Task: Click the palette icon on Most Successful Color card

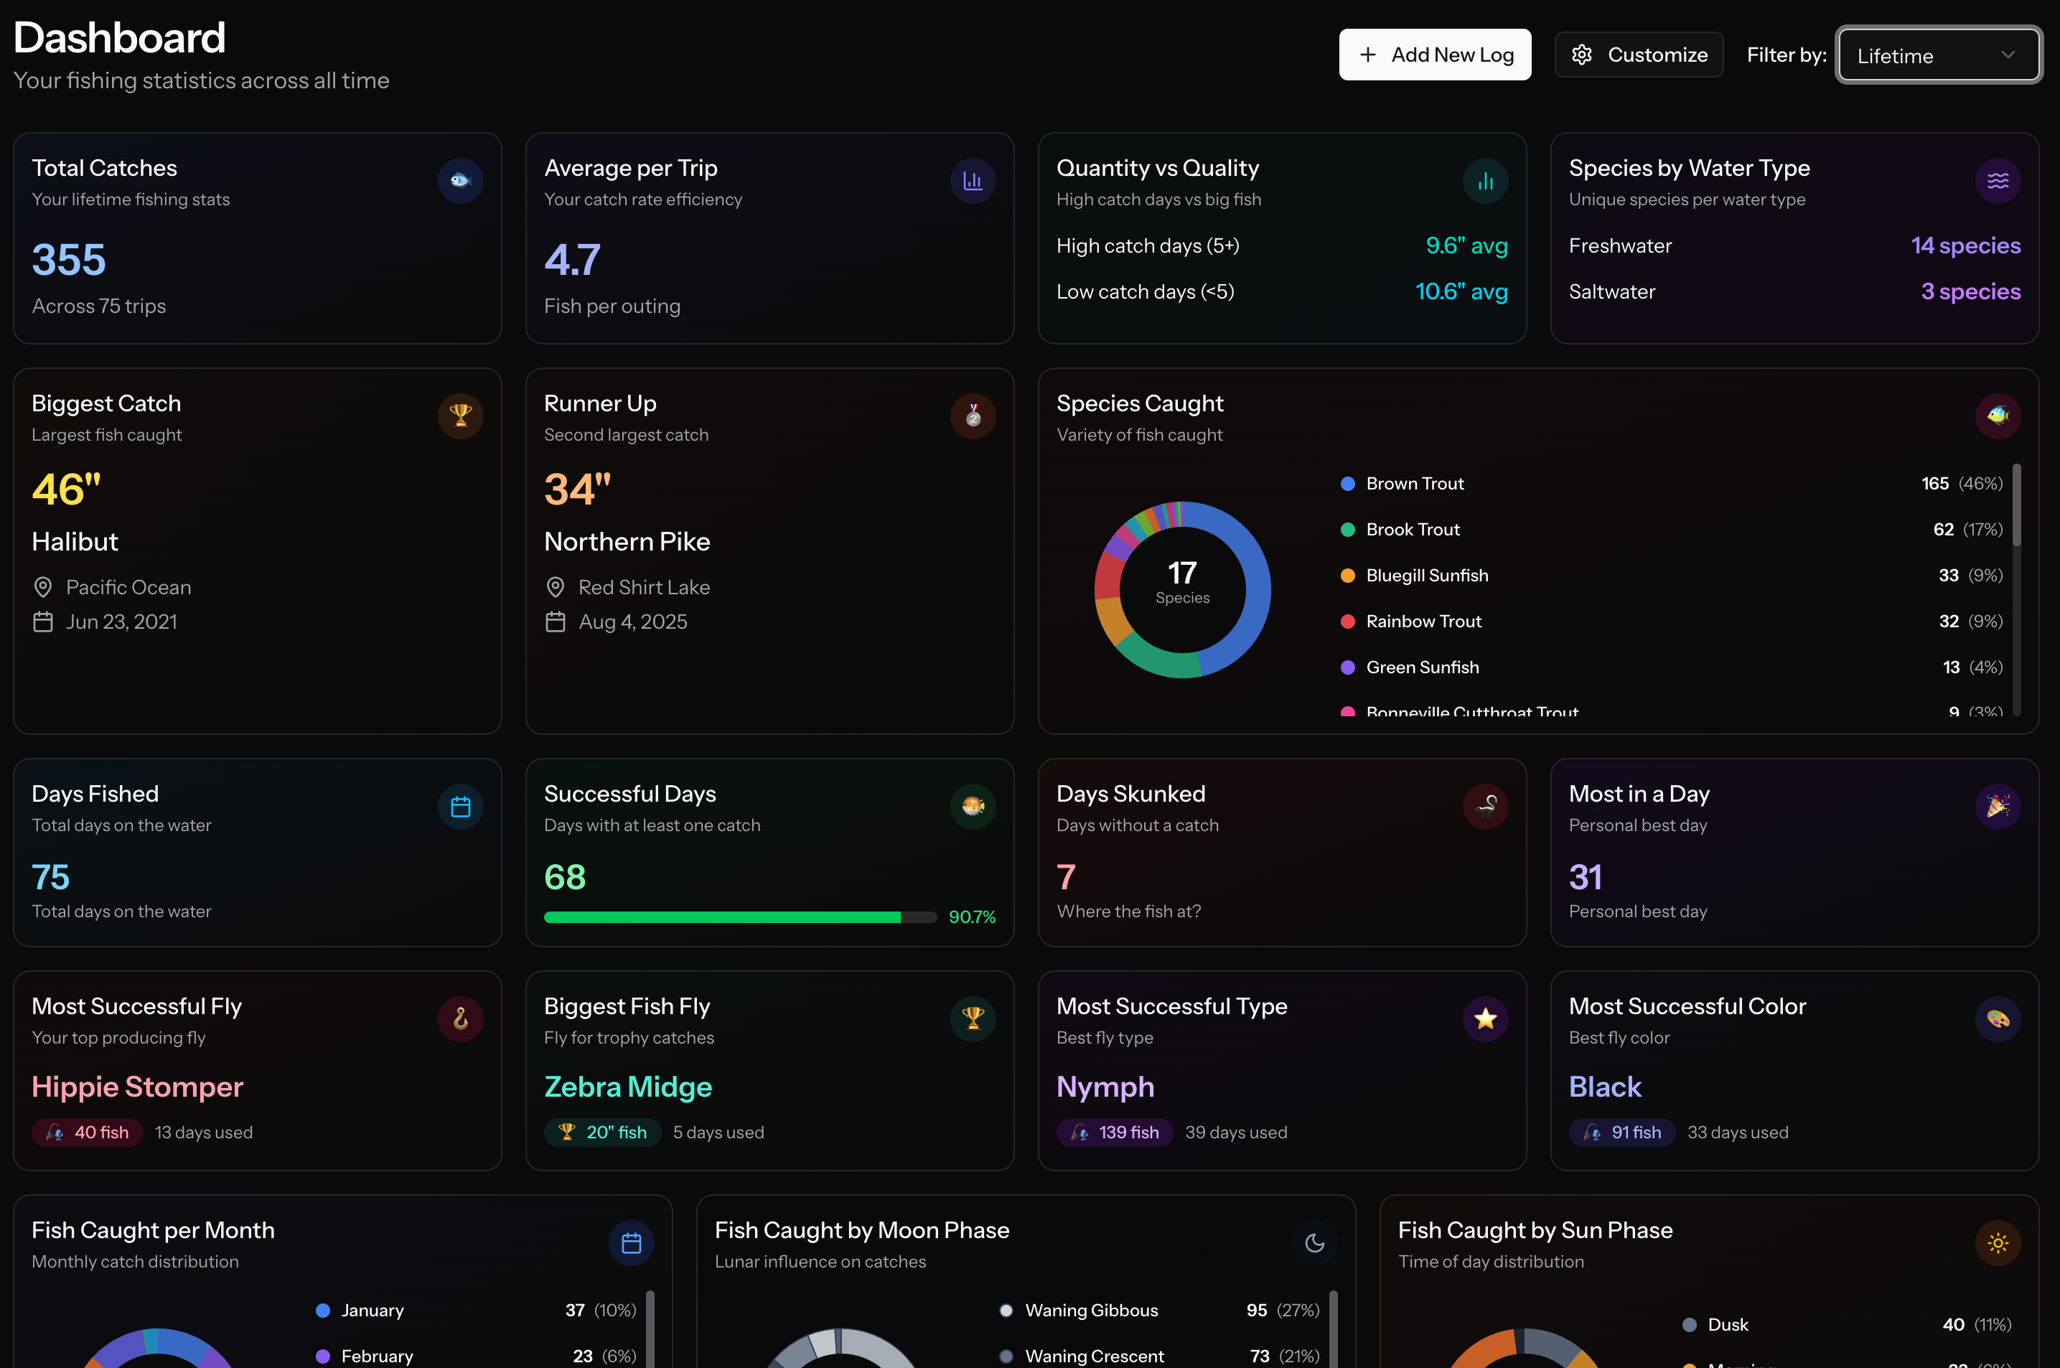Action: point(1998,1019)
